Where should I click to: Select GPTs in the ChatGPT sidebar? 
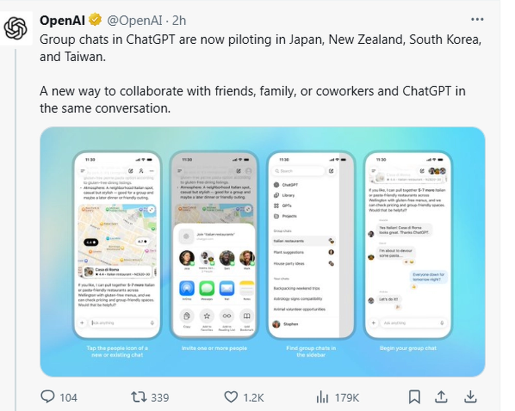(x=287, y=206)
